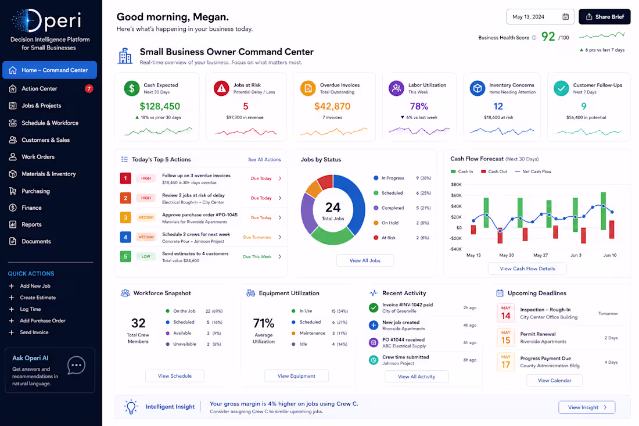Click the 32 Total Crew Members value
The width and height of the screenshot is (639, 426).
[138, 323]
